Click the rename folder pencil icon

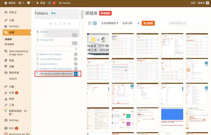(x=60, y=24)
